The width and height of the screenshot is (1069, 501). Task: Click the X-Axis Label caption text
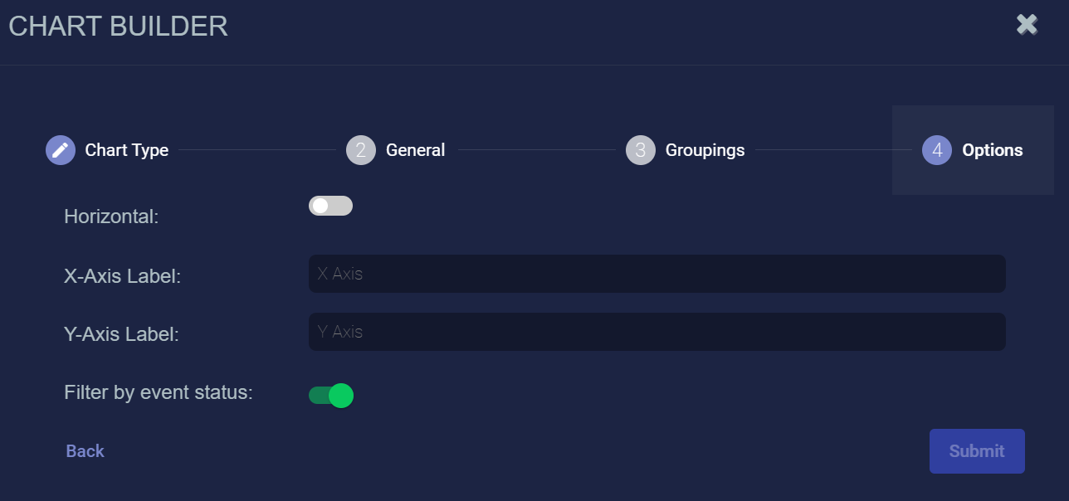coord(122,276)
